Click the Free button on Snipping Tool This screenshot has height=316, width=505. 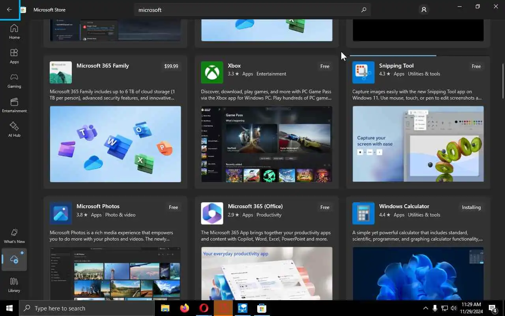tap(476, 66)
